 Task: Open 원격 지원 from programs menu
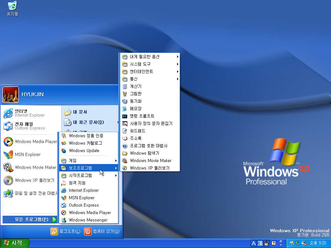click(89, 183)
